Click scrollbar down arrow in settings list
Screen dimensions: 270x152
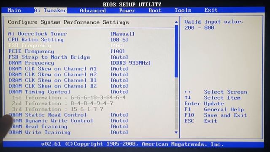click(x=176, y=132)
